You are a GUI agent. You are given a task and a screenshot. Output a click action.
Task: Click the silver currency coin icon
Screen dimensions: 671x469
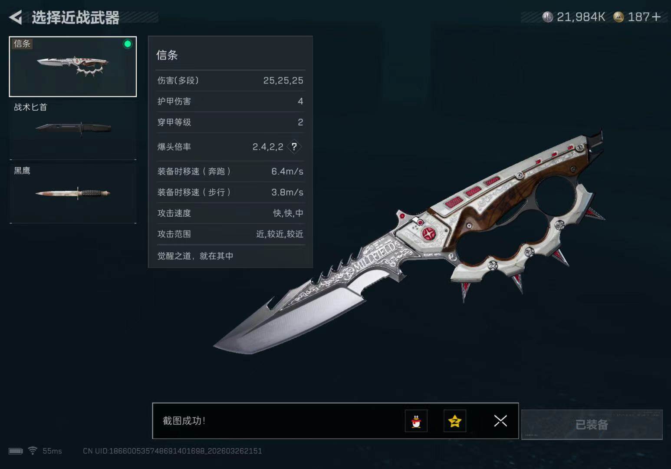[548, 17]
